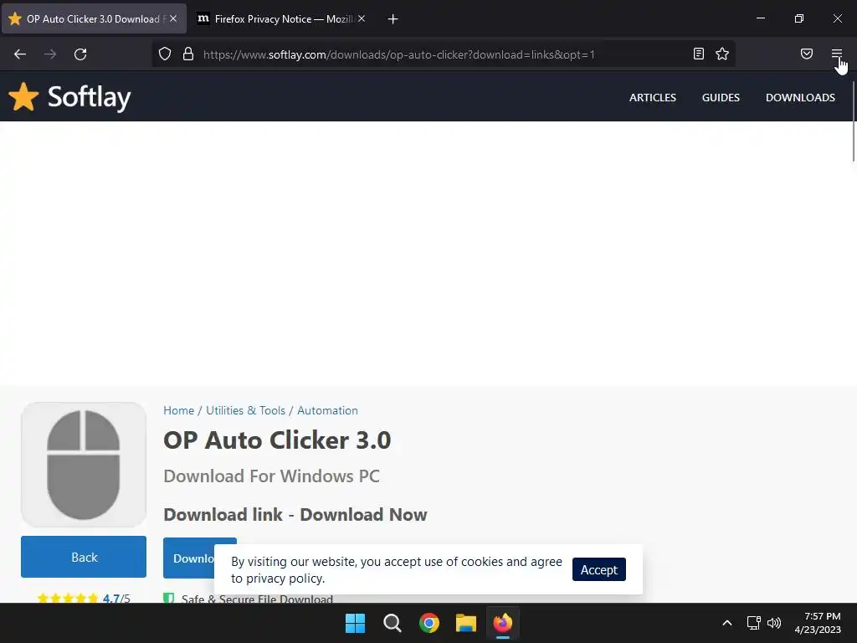The height and width of the screenshot is (643, 857).
Task: Accept the cookie notice
Action: (x=599, y=569)
